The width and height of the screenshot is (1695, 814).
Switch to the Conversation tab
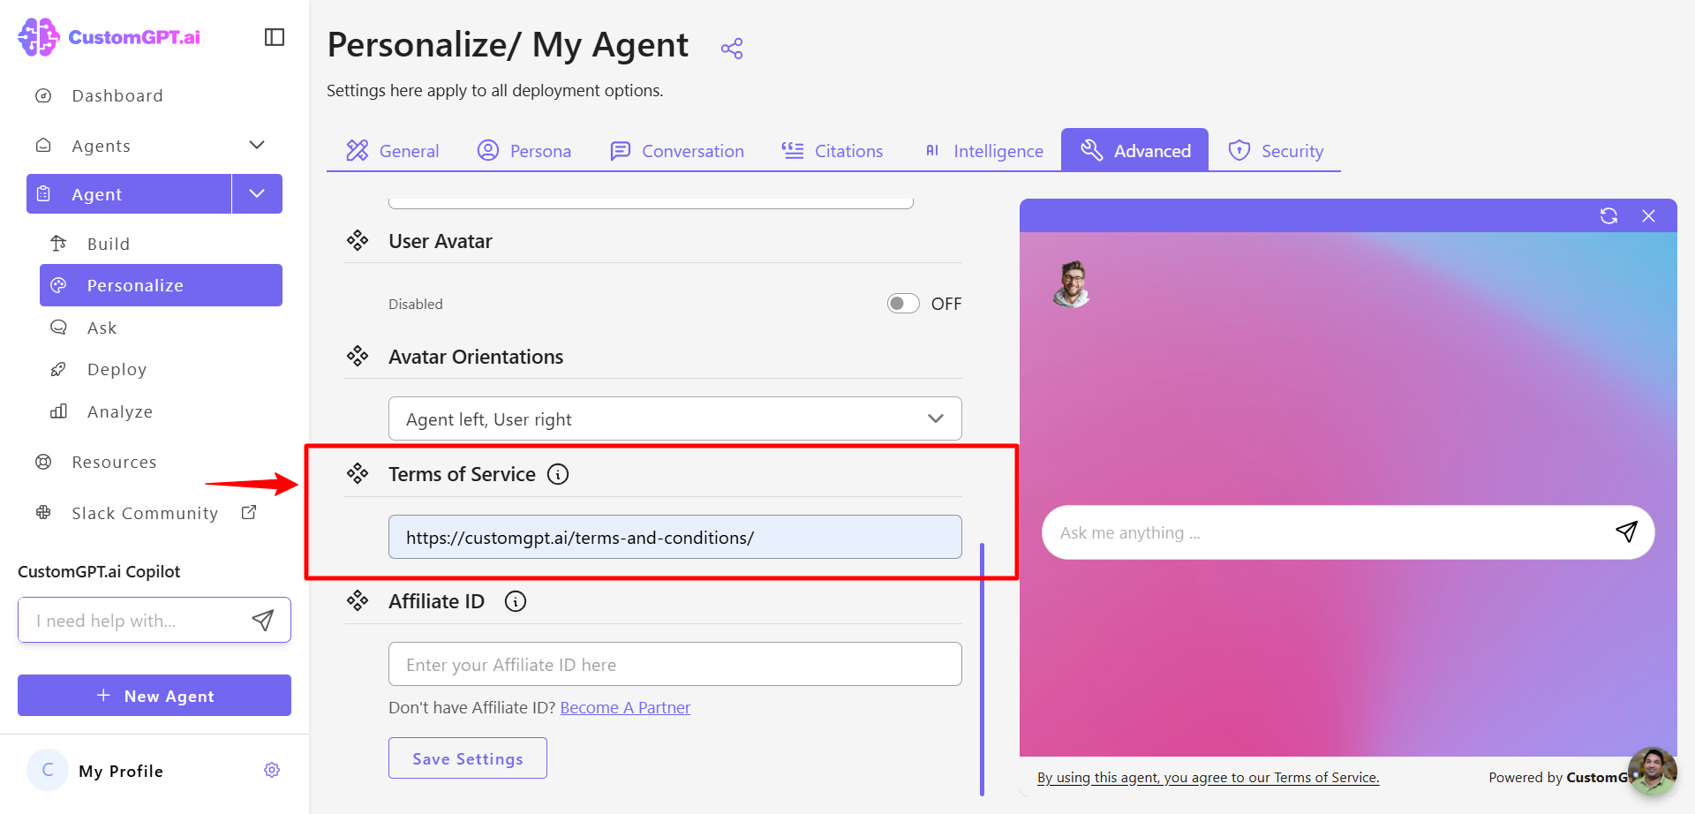677,150
